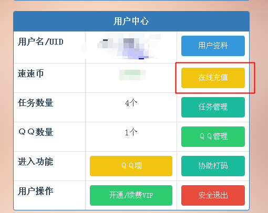Click the 用户中心 panel header
268x213 pixels.
(x=131, y=22)
